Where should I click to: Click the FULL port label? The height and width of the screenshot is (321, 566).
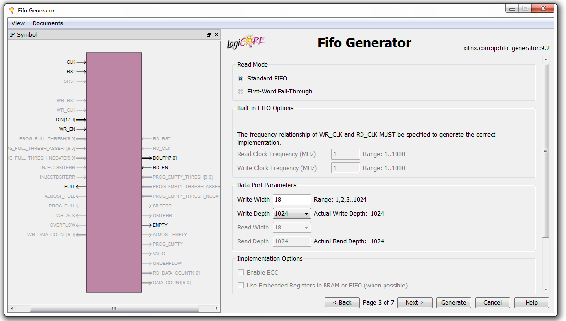click(x=70, y=187)
